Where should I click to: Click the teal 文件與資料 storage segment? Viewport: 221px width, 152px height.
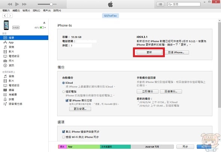click(x=115, y=147)
